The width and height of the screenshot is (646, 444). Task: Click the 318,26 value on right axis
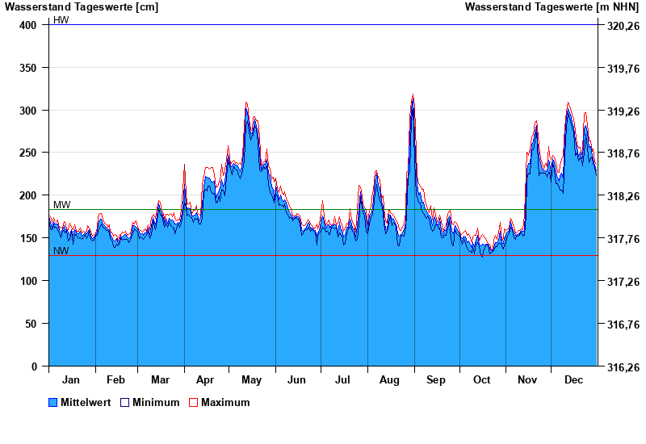(623, 196)
